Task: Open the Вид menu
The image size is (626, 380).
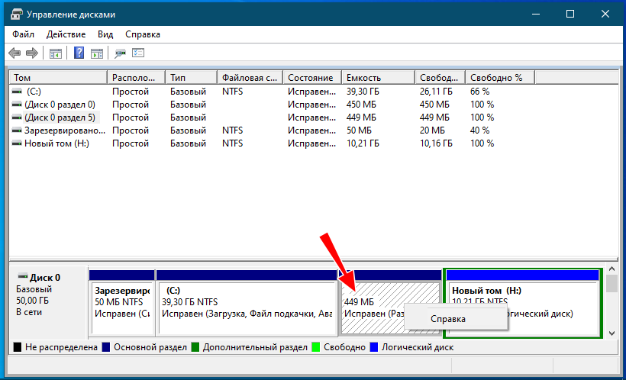Action: click(x=105, y=34)
